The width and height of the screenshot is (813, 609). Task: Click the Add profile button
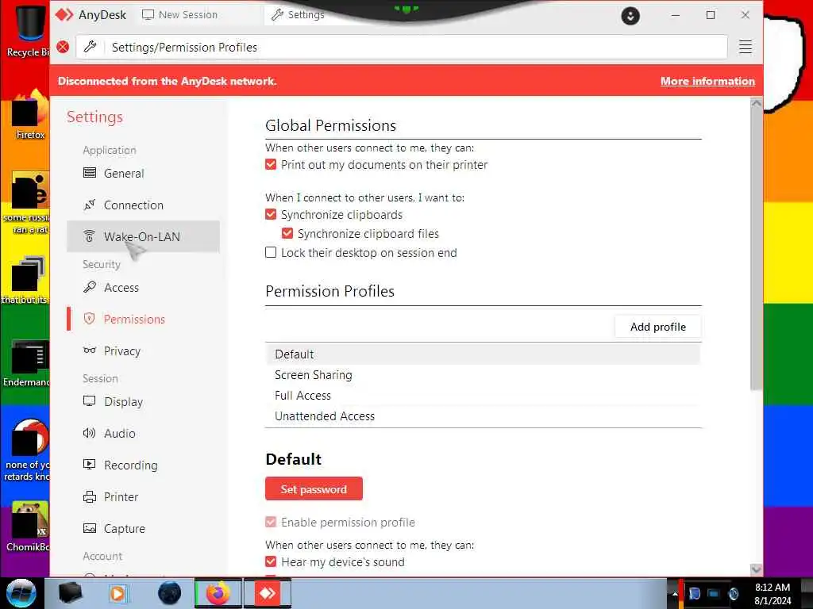[x=658, y=327]
